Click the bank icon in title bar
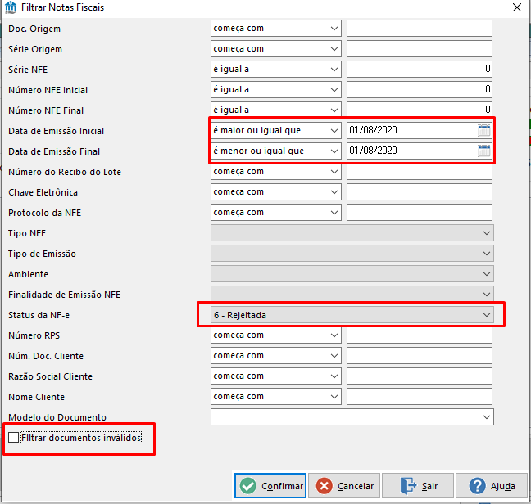 (11, 7)
